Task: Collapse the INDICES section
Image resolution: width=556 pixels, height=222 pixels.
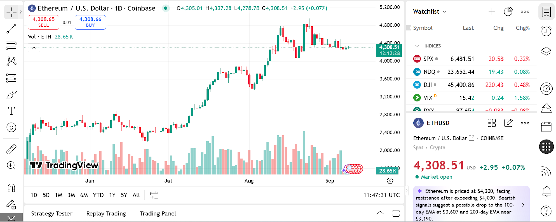Action: (417, 46)
